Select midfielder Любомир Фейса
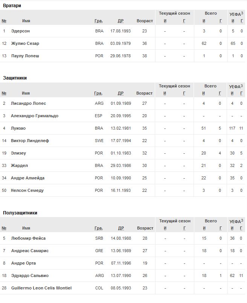 coord(28,238)
